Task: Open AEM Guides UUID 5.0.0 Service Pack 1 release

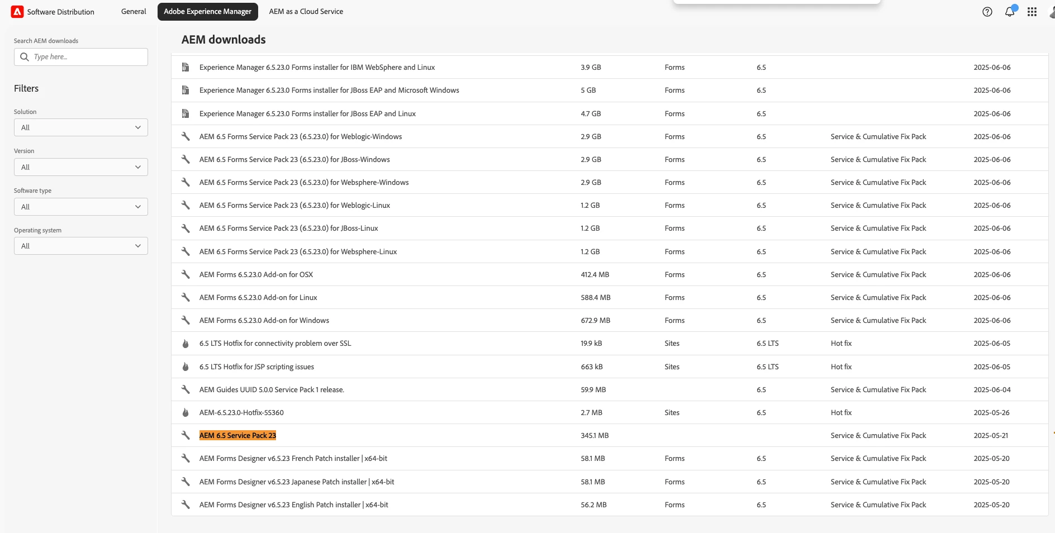Action: point(272,389)
